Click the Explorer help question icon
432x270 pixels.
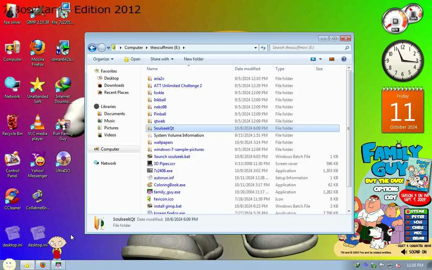pos(344,59)
